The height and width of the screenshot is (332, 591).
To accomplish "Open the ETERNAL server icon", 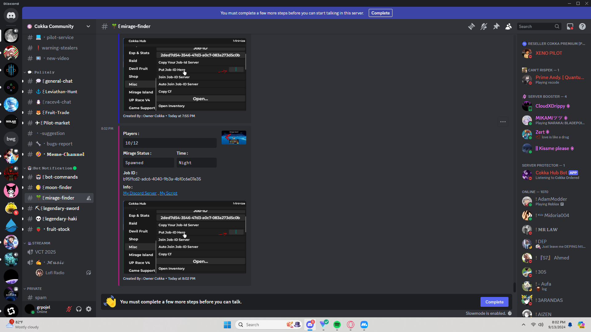I will click(x=11, y=173).
